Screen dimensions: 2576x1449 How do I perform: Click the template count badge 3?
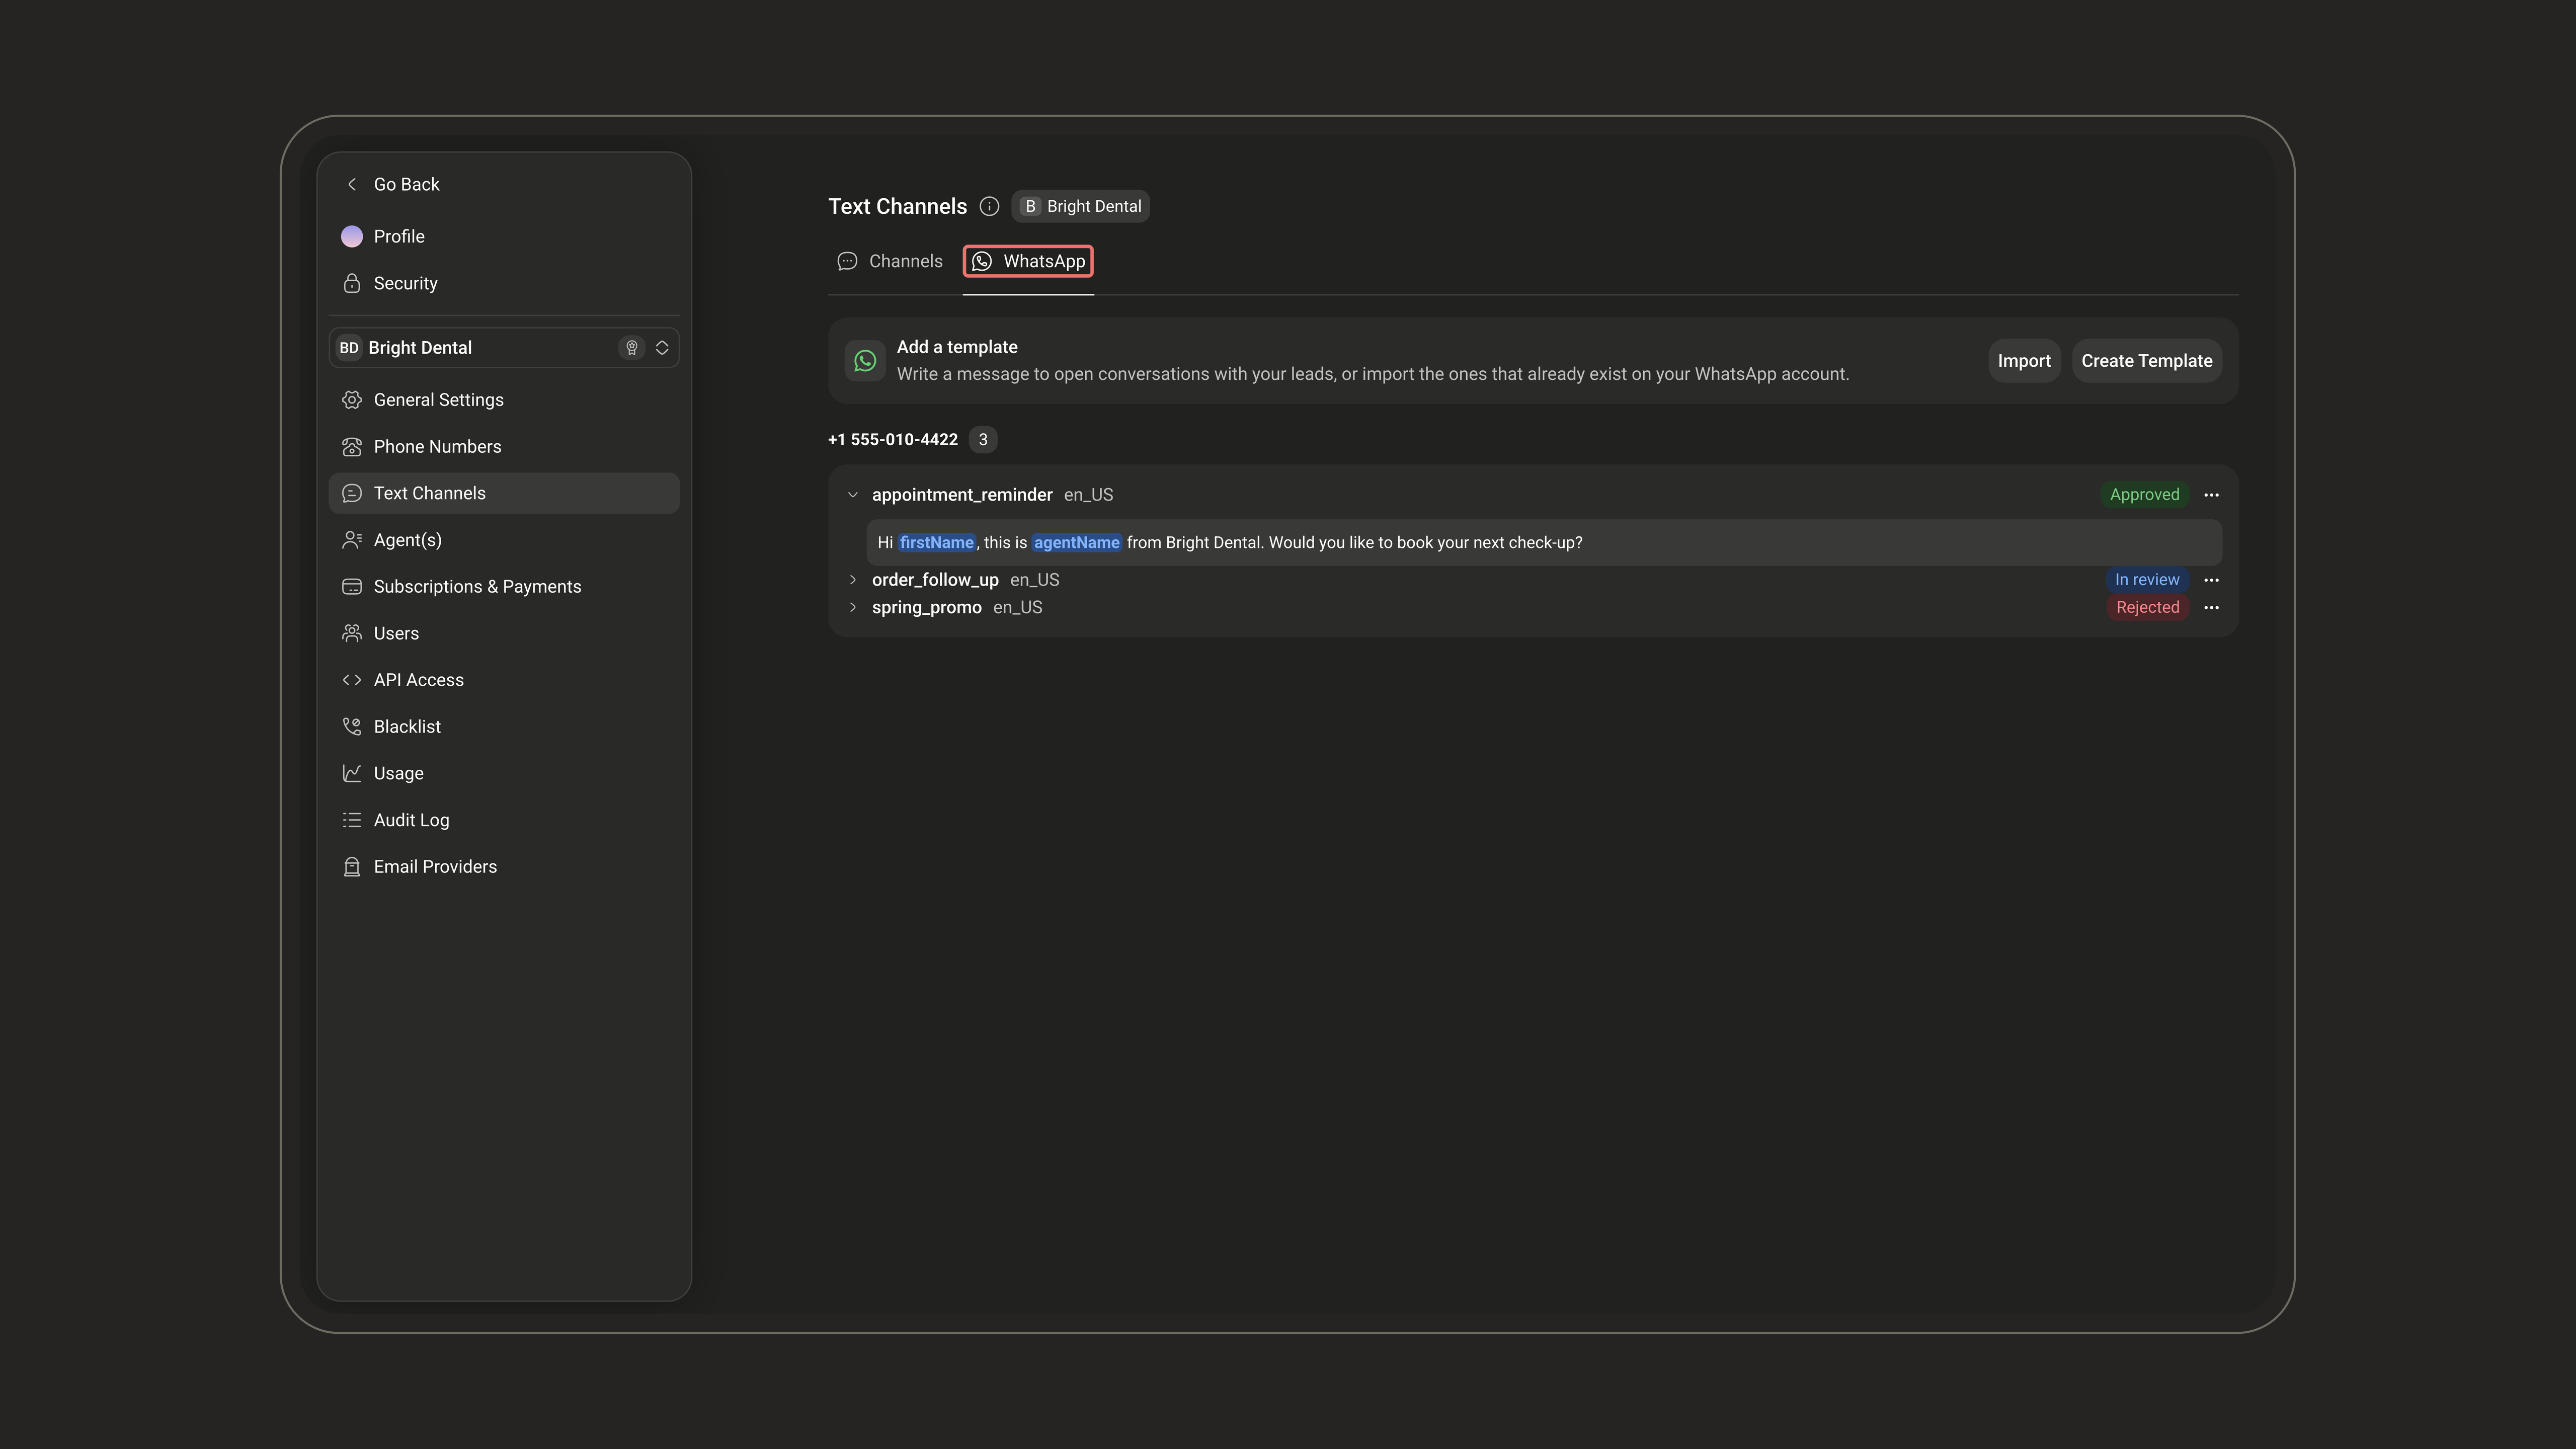[x=983, y=440]
